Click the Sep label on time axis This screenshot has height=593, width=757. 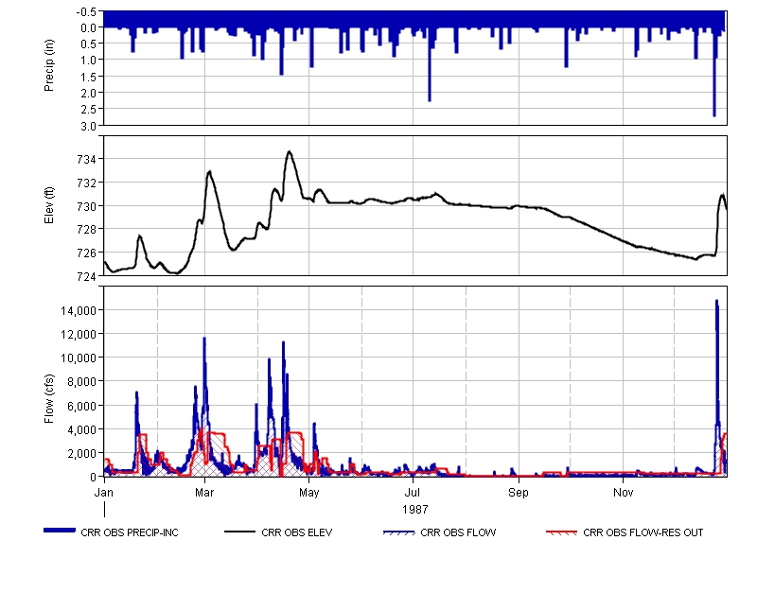point(519,493)
